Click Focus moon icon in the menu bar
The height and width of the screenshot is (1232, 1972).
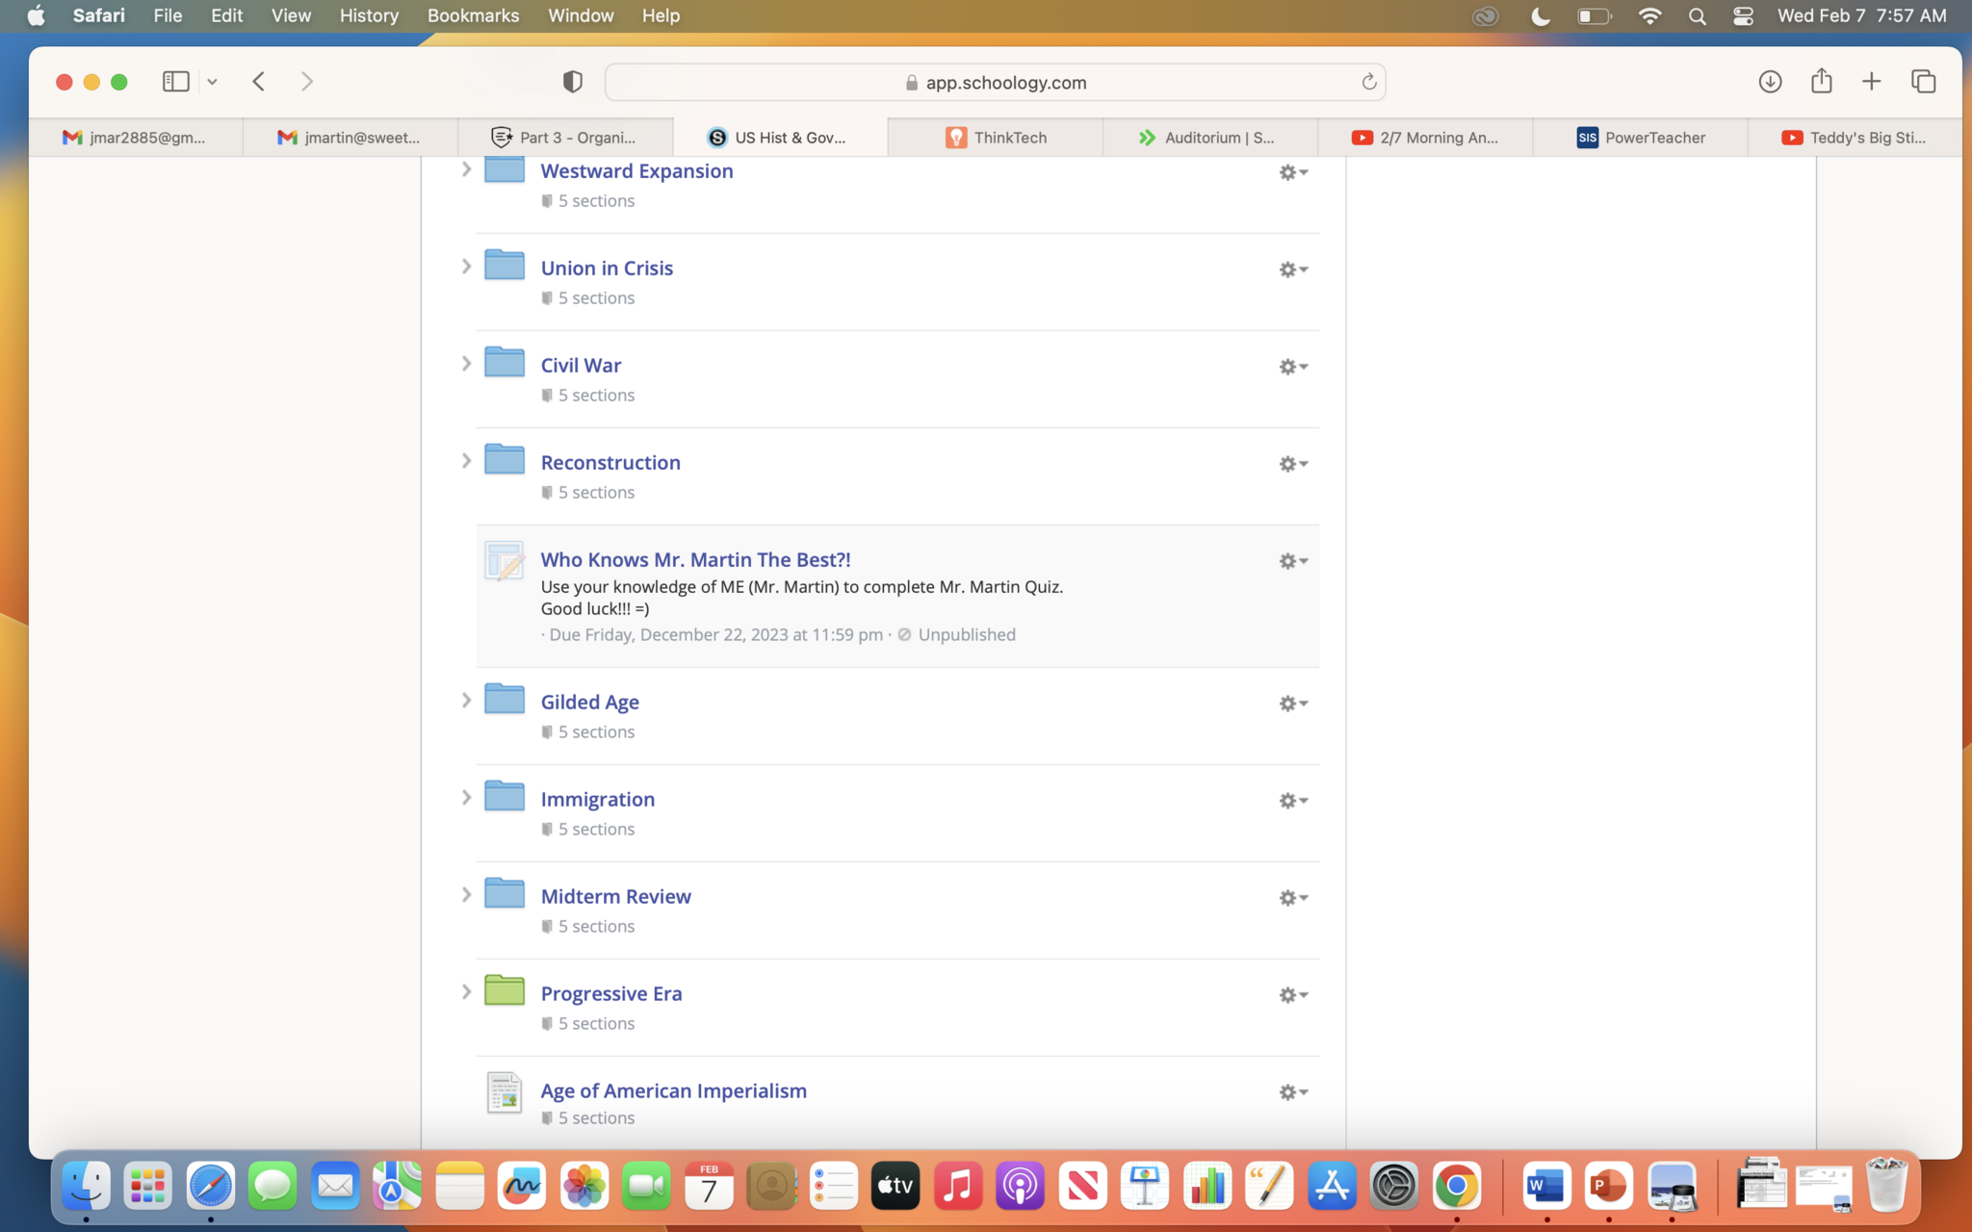pos(1541,15)
